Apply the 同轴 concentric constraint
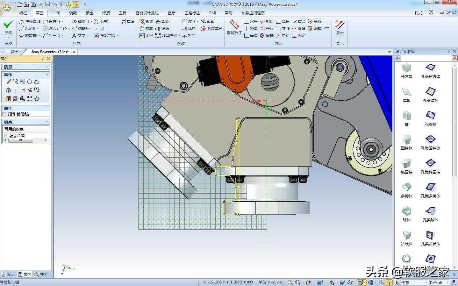Image resolution: width=458 pixels, height=286 pixels. pyautogui.click(x=267, y=35)
